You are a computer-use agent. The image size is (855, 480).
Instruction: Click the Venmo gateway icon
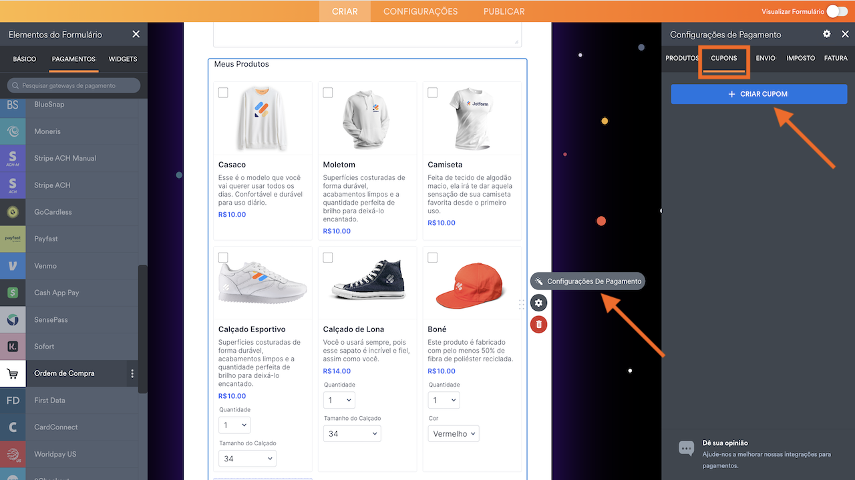click(13, 266)
